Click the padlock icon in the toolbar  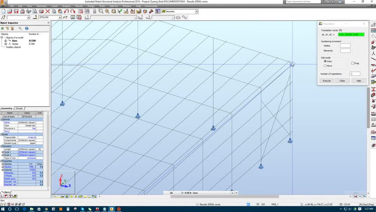pos(94,11)
